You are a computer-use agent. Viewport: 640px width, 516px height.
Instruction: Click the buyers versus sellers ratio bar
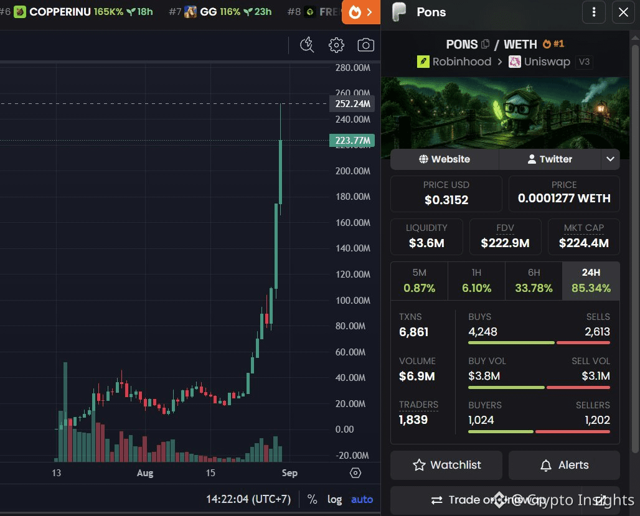539,431
